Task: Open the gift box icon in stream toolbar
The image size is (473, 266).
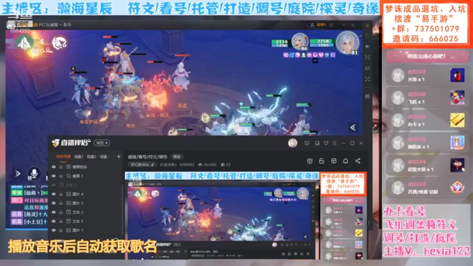Action: pos(310,161)
